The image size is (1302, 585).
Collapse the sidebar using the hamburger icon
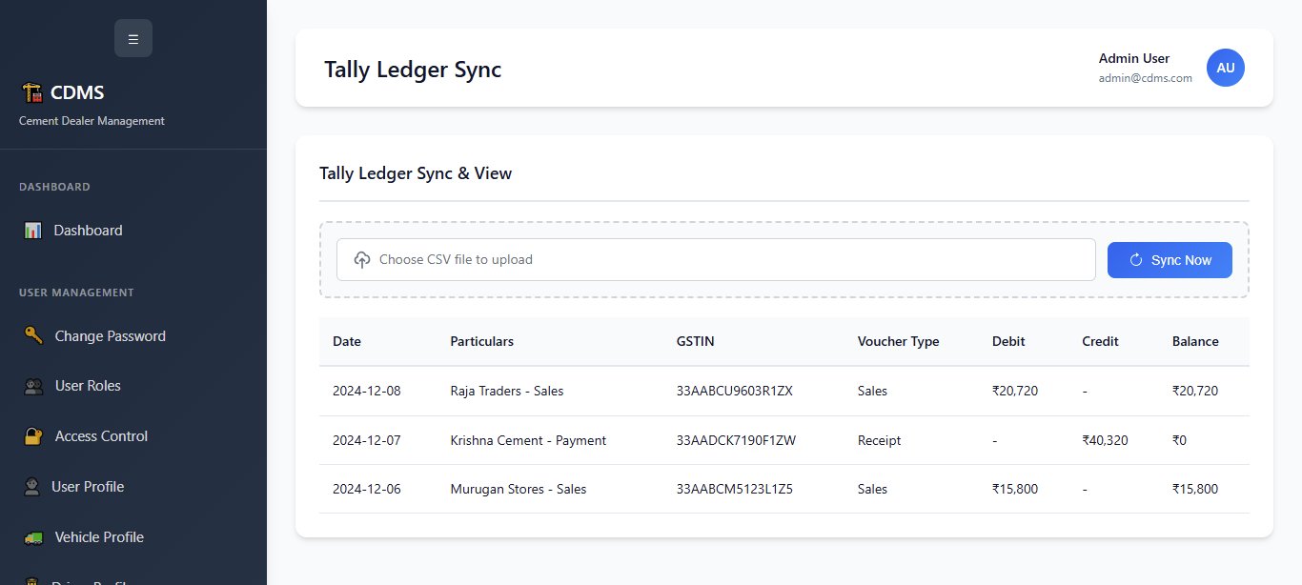pos(133,38)
